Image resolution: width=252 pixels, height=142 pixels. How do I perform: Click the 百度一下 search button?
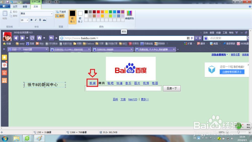pos(172,88)
